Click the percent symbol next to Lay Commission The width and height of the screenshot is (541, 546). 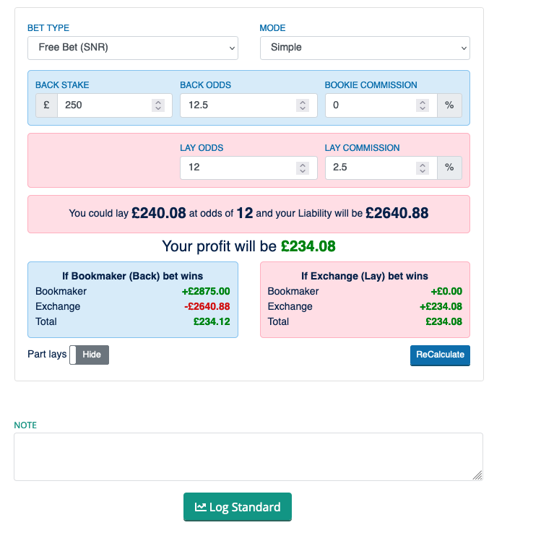pos(449,168)
